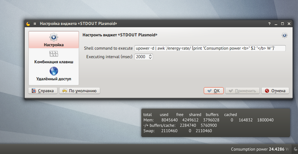Click the dialog heading Настроить виджет
298x154 pixels.
tap(120, 35)
